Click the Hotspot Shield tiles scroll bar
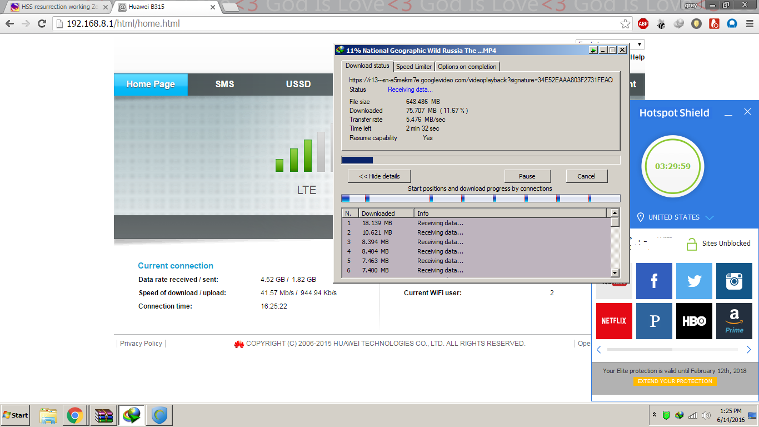Viewport: 759px width, 427px height. click(x=672, y=350)
